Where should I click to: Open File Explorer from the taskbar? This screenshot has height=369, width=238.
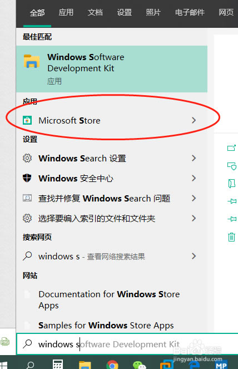pyautogui.click(x=85, y=365)
